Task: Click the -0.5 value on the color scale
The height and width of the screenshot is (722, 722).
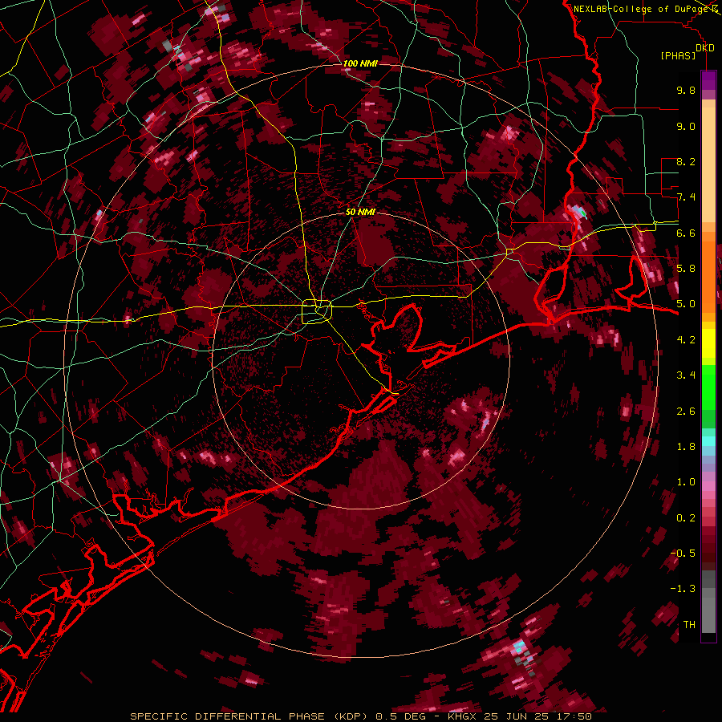Action: pos(683,554)
